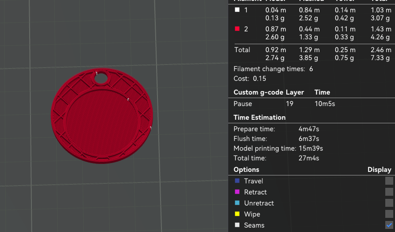The image size is (395, 232).
Task: Click the Filament change times label
Action: point(269,69)
